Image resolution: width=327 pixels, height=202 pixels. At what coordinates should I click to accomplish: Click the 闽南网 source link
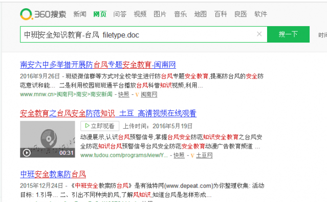point(149,94)
